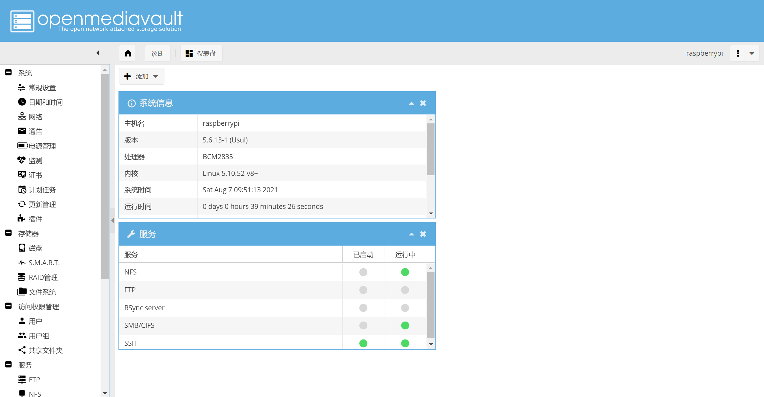Close the 服务 dashboard panel
This screenshot has height=397, width=764.
coord(423,234)
